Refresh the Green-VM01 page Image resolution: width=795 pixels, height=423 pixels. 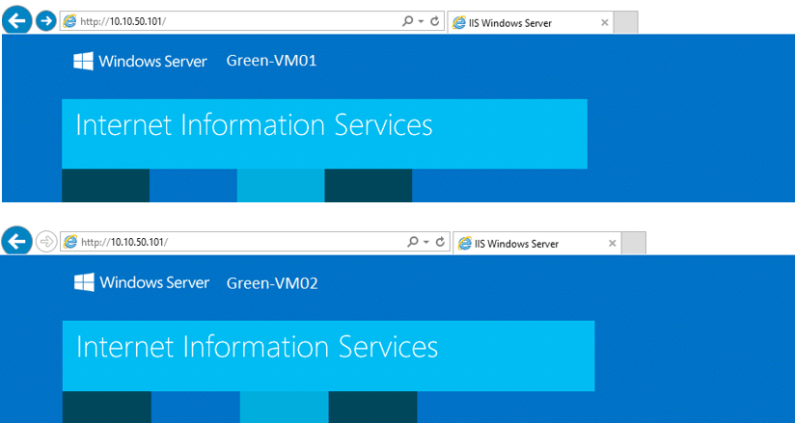(434, 21)
